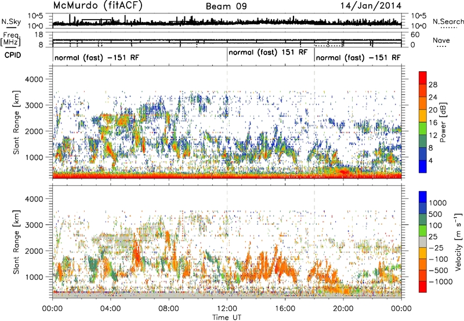Click the '4000' tick on power panel

pos(35,79)
